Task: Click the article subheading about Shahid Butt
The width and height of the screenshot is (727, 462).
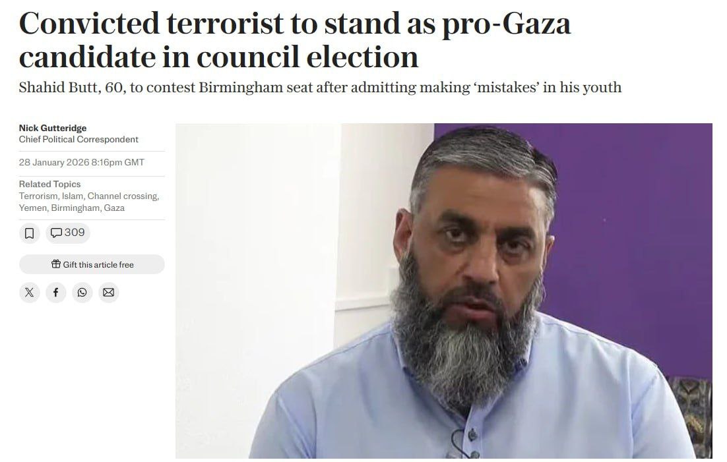Action: pyautogui.click(x=320, y=87)
